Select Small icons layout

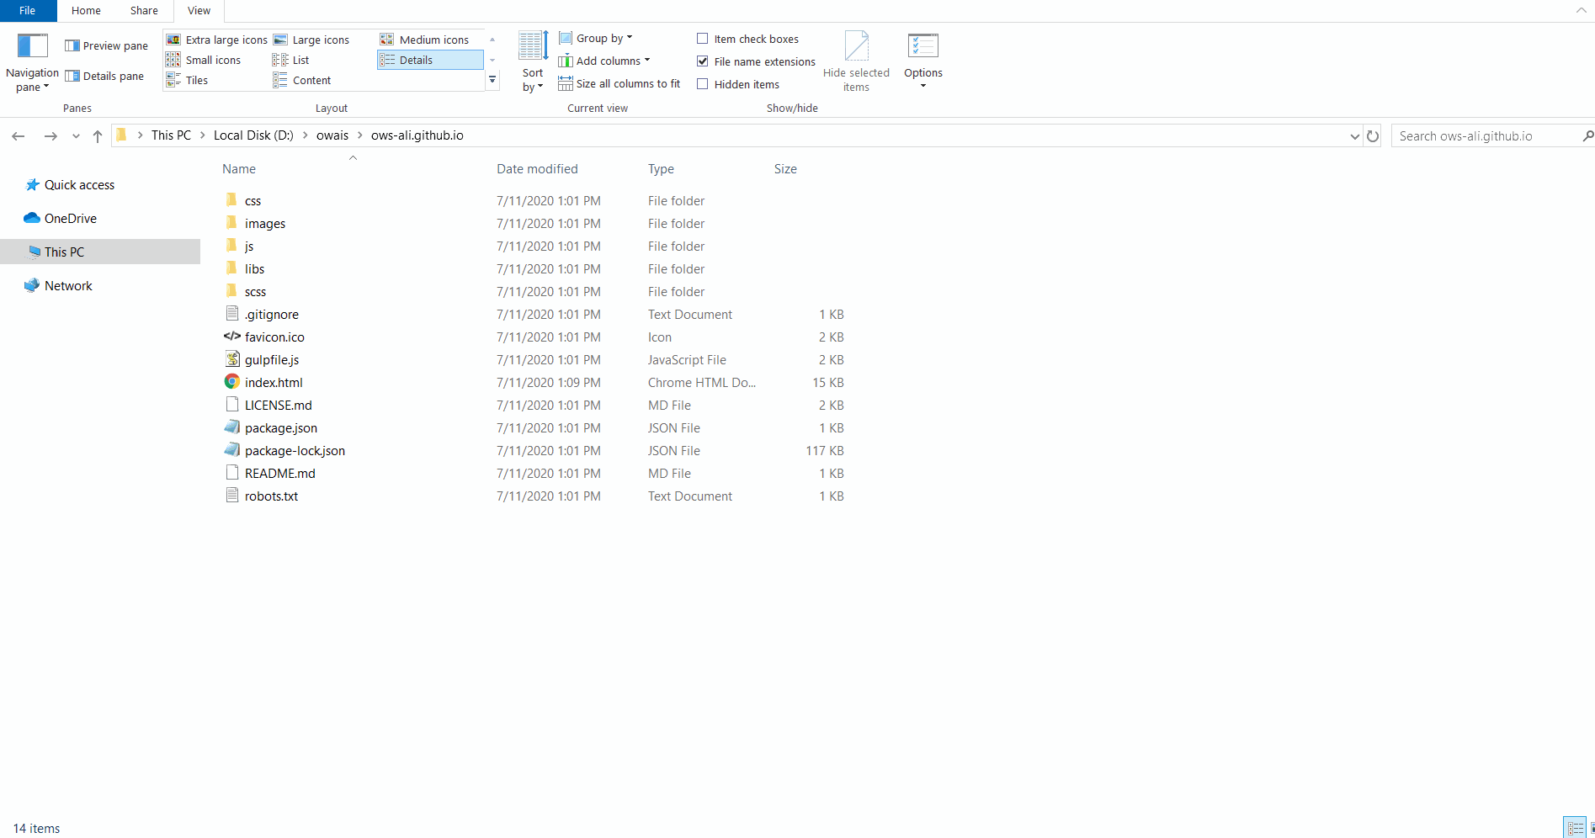pyautogui.click(x=204, y=60)
